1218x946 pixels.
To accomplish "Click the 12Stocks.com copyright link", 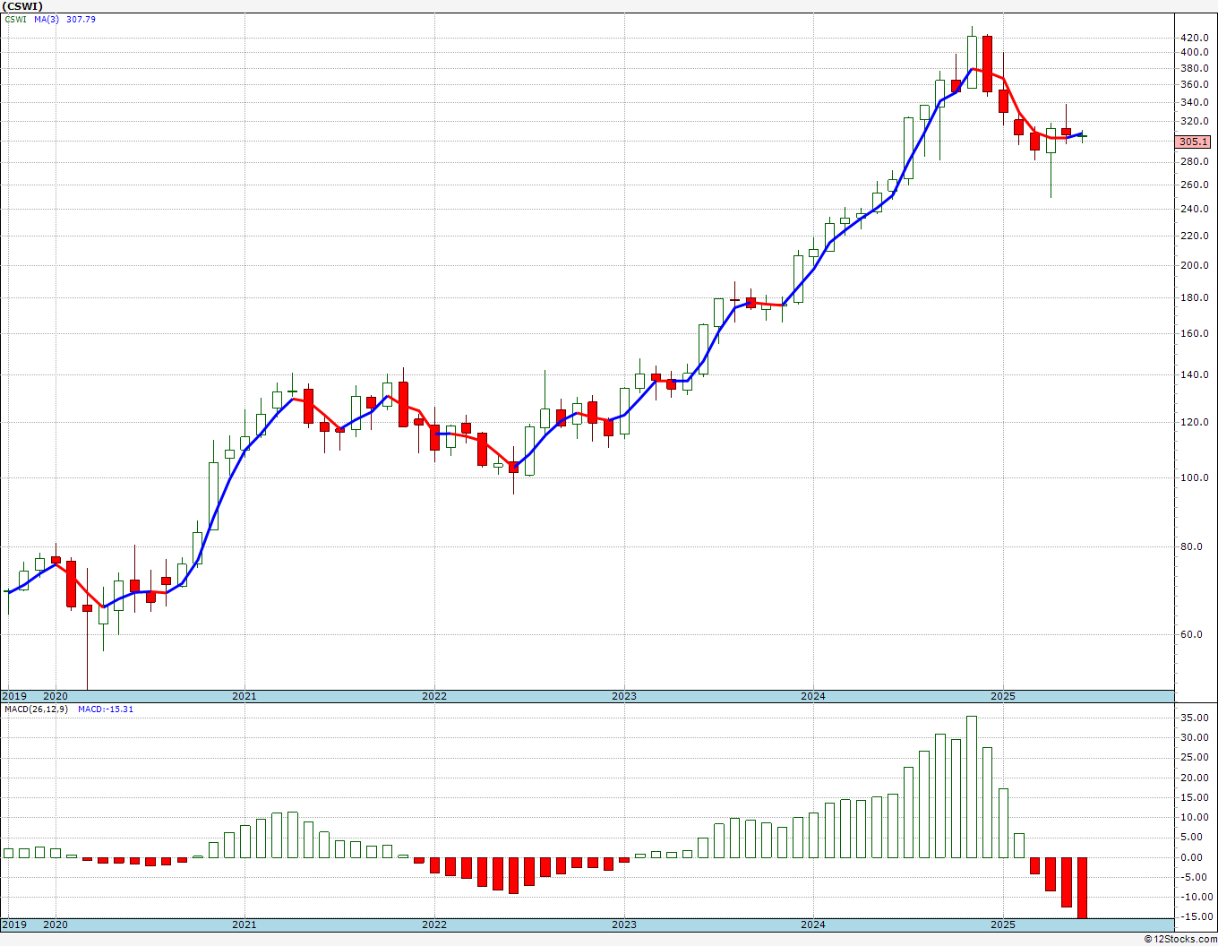I will 1180,939.
